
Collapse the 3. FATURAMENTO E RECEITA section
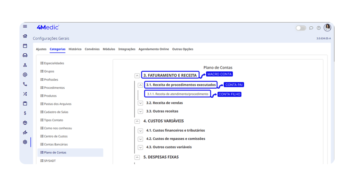(x=137, y=76)
